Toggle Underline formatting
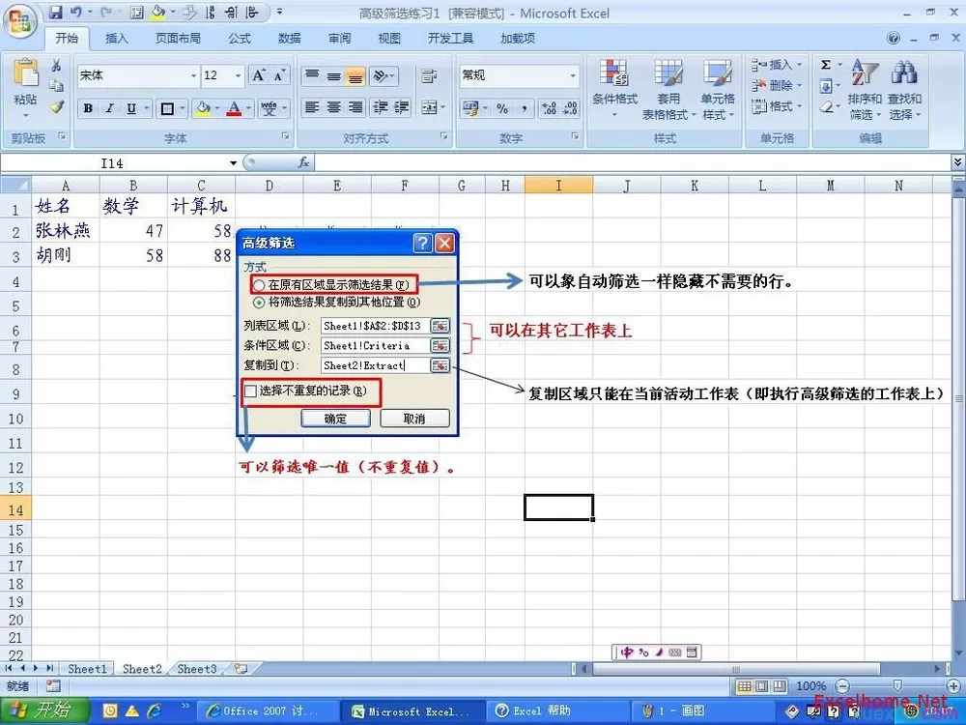The image size is (966, 725). click(x=131, y=108)
